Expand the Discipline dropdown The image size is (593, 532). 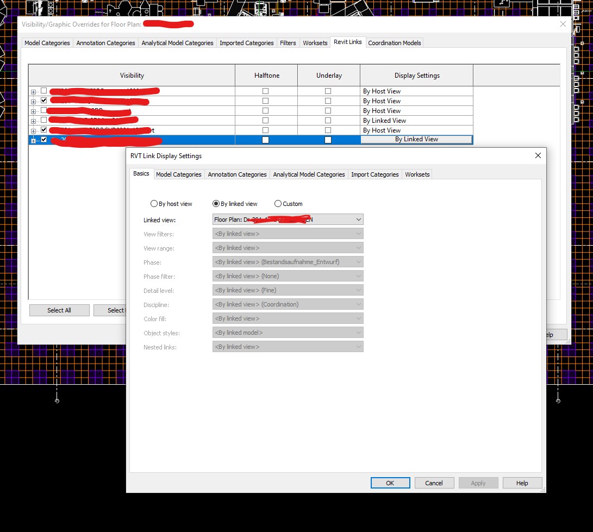pyautogui.click(x=358, y=304)
